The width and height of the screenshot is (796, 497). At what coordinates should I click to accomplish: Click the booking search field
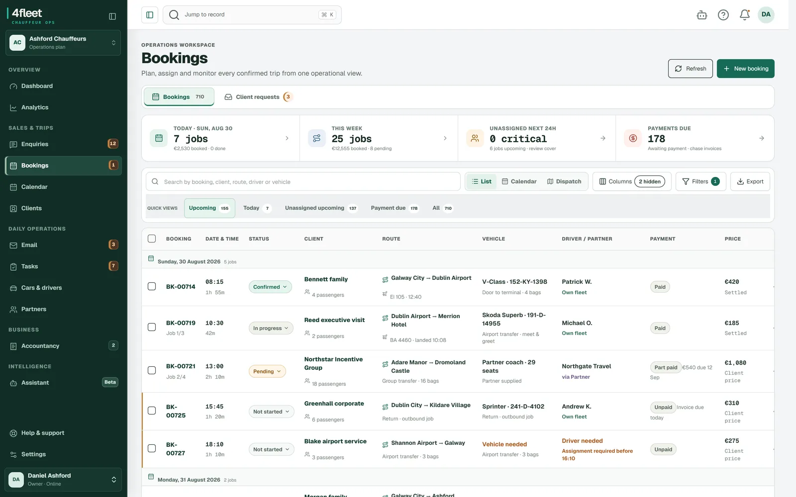coord(303,181)
